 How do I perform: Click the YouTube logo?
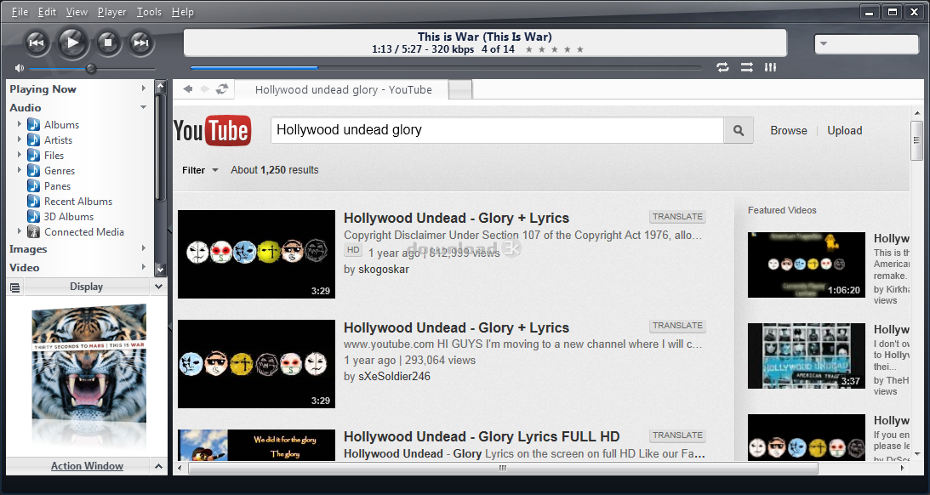[213, 130]
